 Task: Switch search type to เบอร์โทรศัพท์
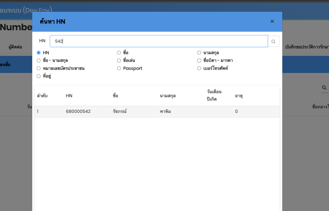tap(199, 68)
